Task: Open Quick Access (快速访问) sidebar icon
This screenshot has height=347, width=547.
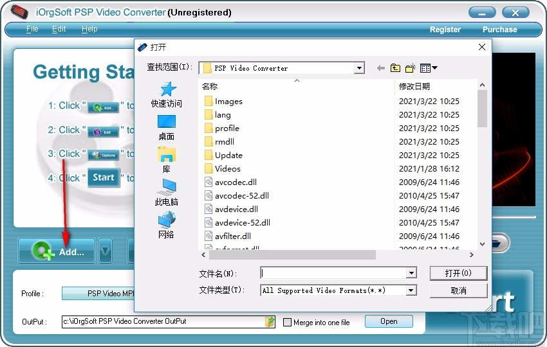Action: point(167,94)
